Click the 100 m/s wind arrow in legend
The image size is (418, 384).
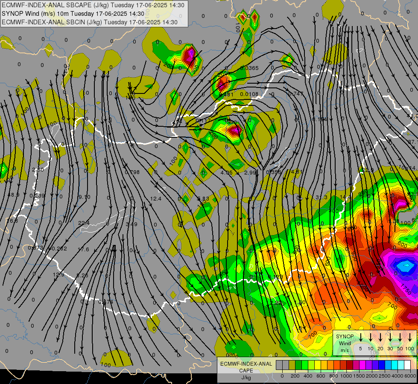click(410, 337)
